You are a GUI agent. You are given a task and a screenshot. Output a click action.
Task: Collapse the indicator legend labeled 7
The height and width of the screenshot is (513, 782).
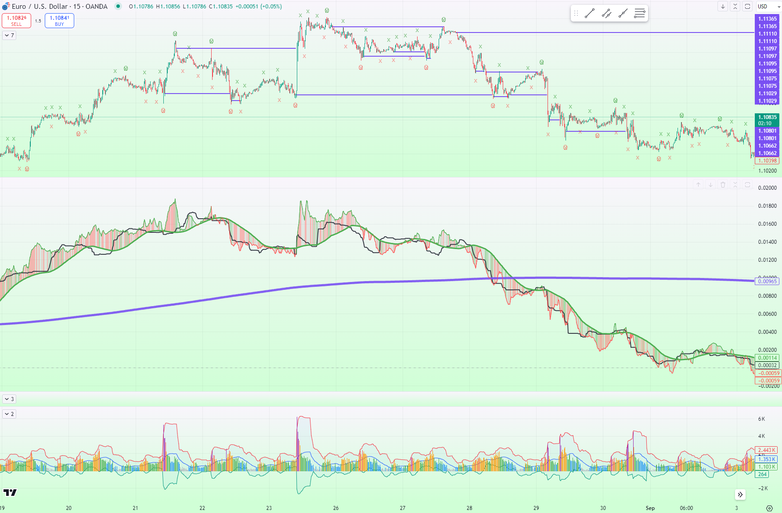[x=9, y=36]
